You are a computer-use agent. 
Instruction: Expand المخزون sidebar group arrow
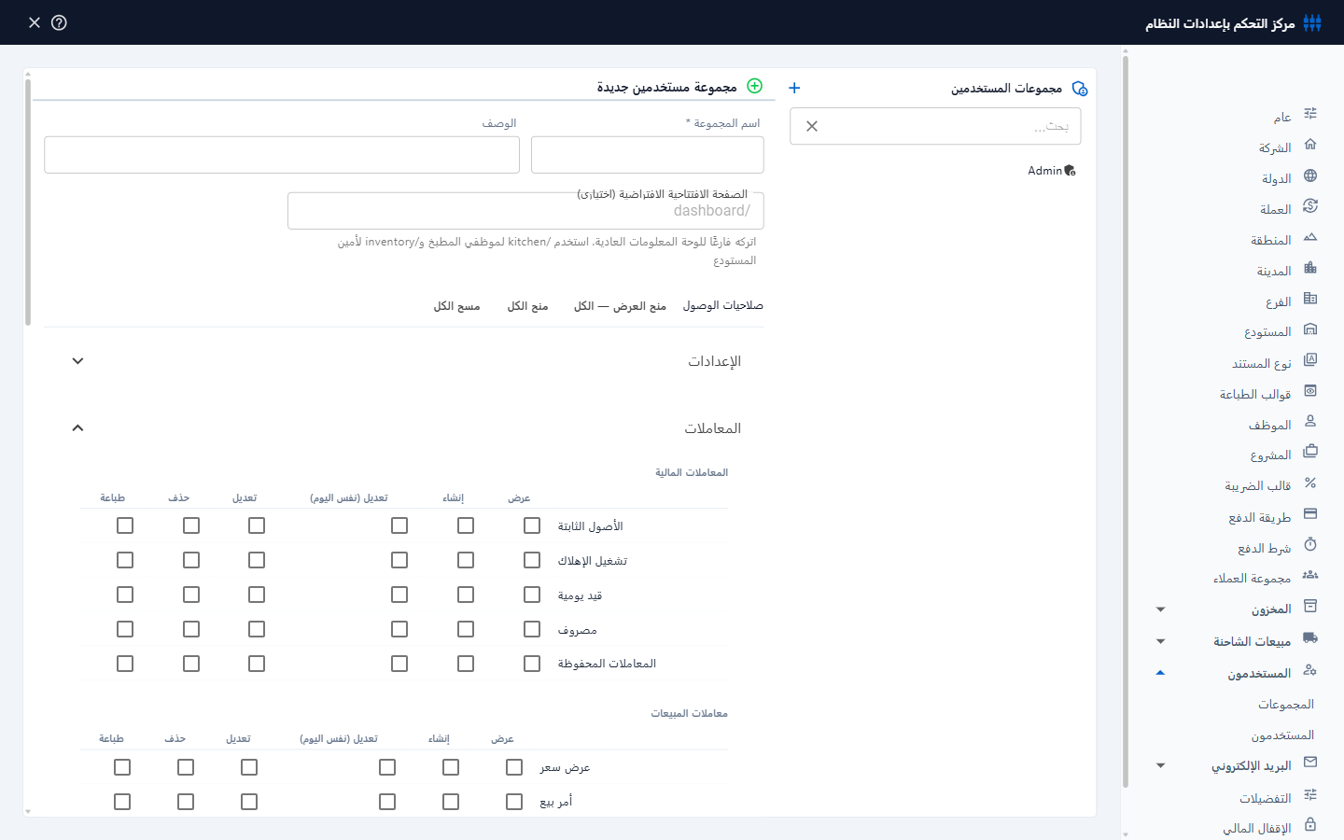pyautogui.click(x=1160, y=609)
